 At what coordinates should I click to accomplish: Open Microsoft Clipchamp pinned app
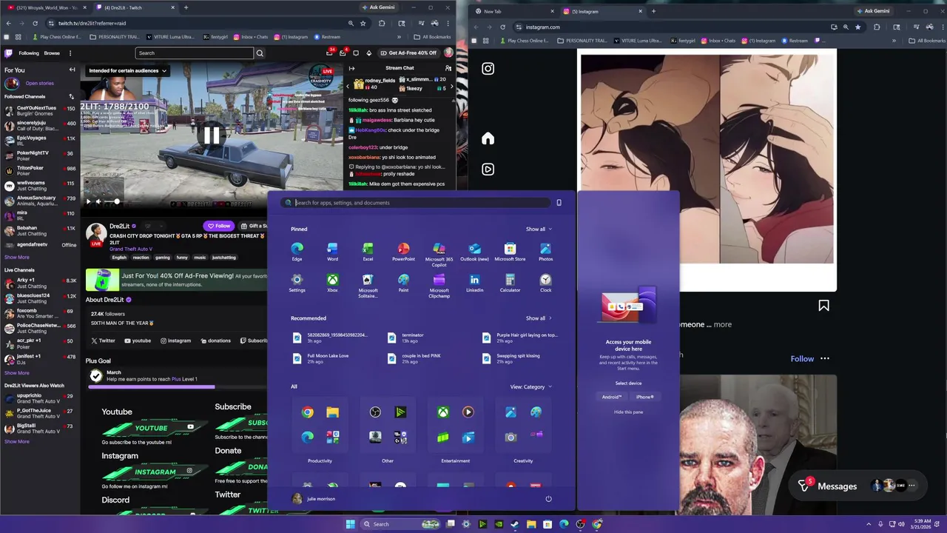439,285
